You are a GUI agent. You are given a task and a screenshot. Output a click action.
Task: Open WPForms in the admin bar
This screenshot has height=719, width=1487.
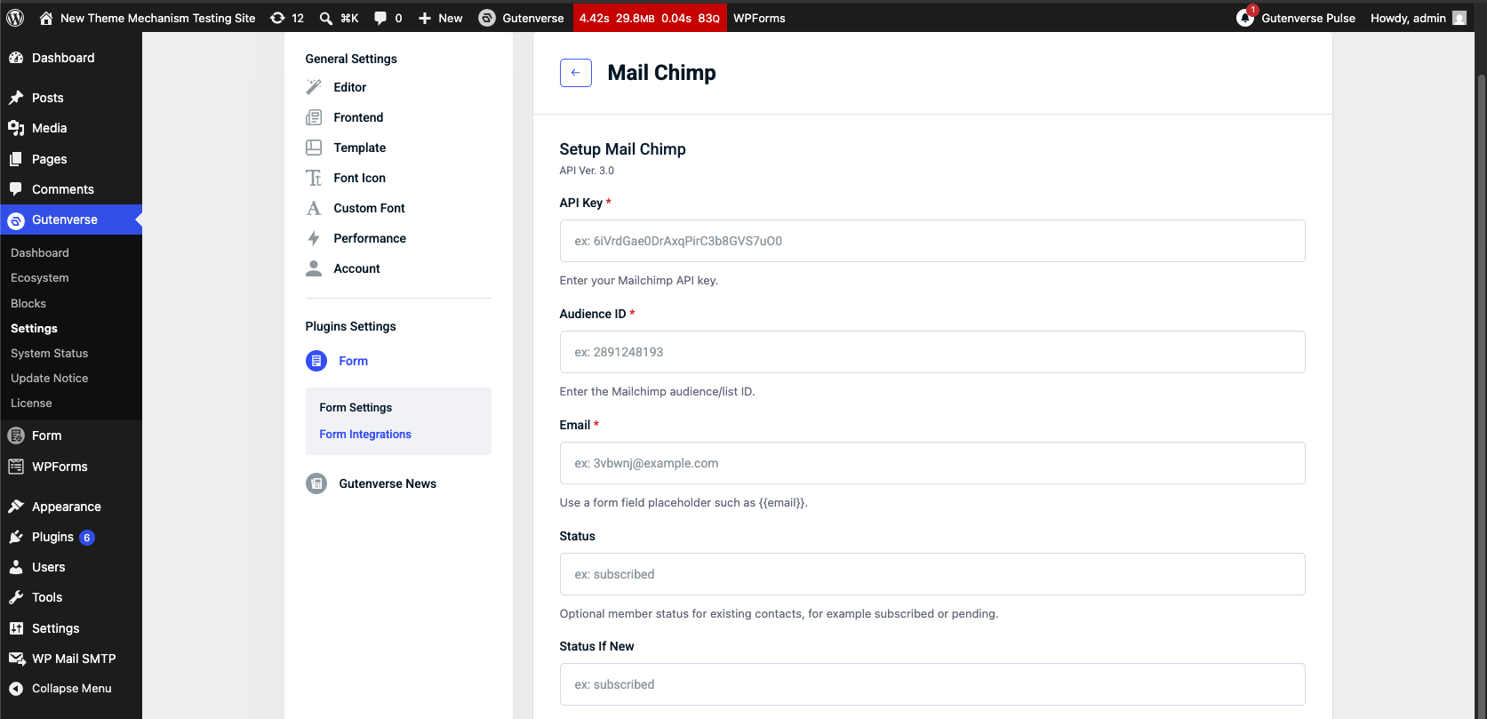759,18
